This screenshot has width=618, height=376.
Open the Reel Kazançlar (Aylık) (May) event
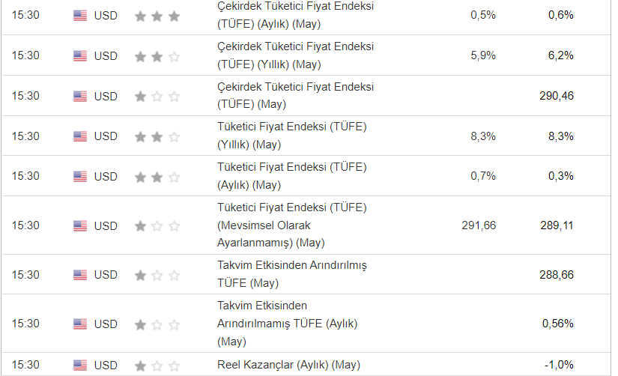tap(288, 365)
